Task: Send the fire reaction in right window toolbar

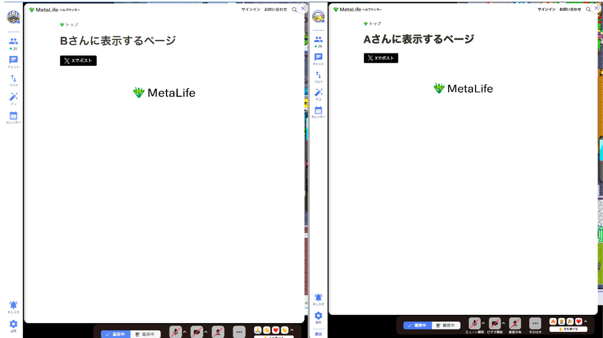Action: pos(553,321)
